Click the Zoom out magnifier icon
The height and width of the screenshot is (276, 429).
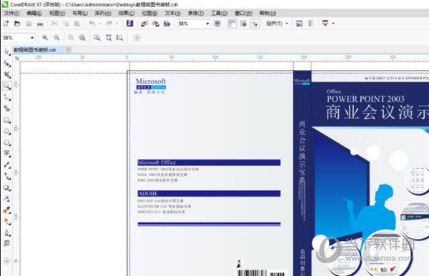click(x=56, y=38)
